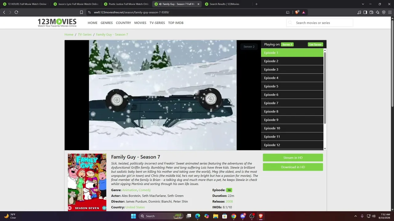
Task: Select Episode 5 in the episode list
Action: [292, 86]
